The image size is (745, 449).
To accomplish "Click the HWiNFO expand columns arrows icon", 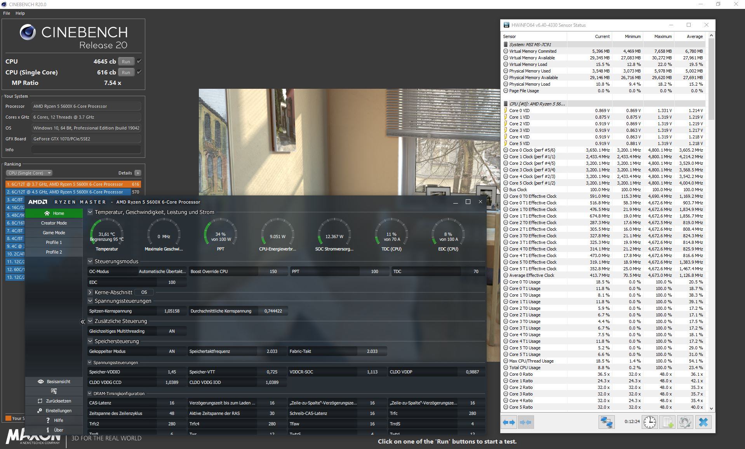I will [508, 422].
